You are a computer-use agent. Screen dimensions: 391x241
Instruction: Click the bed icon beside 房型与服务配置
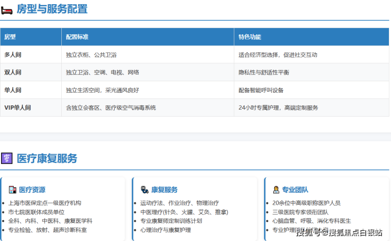pos(7,9)
